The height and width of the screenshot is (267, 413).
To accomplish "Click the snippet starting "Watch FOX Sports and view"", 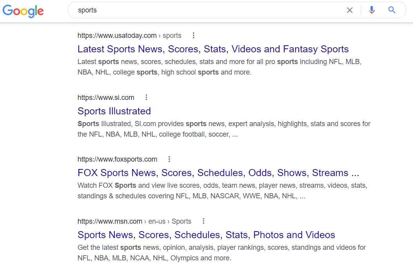I will tap(222, 190).
